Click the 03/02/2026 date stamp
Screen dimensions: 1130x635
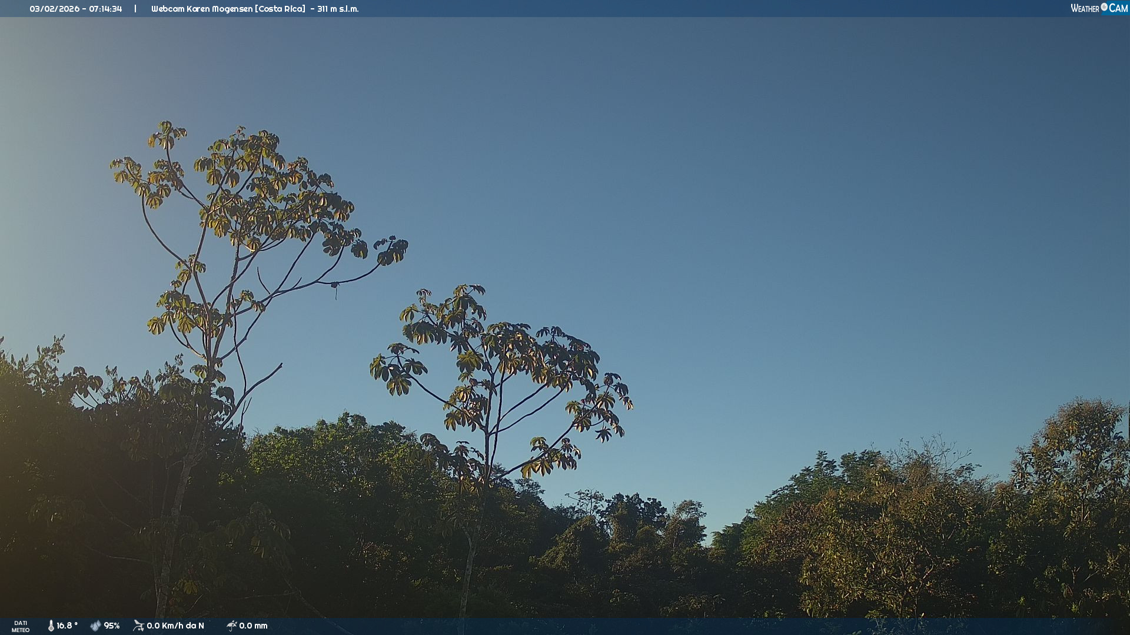pyautogui.click(x=54, y=9)
